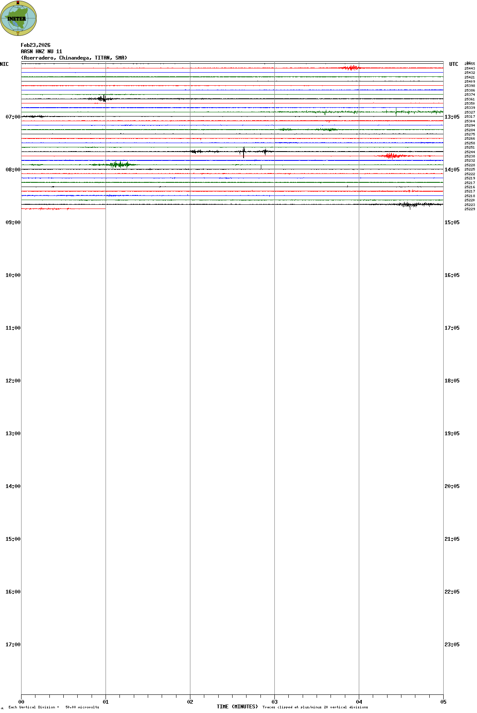Viewport: 477px width, 713px height.
Task: Click the vertical division microvolts note
Action: (54, 707)
